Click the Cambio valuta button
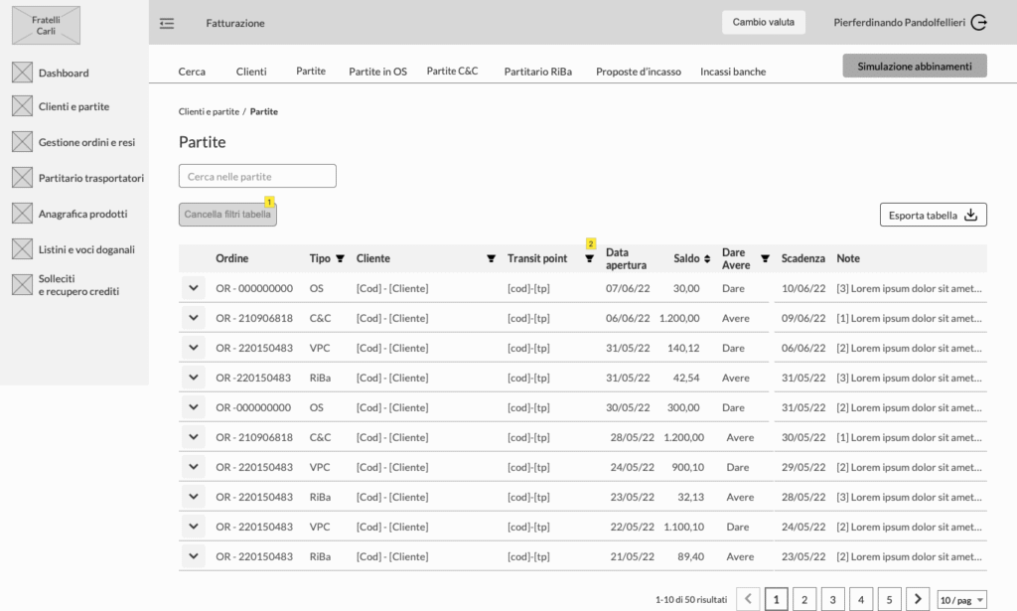Viewport: 1017px width, 611px height. [x=763, y=22]
